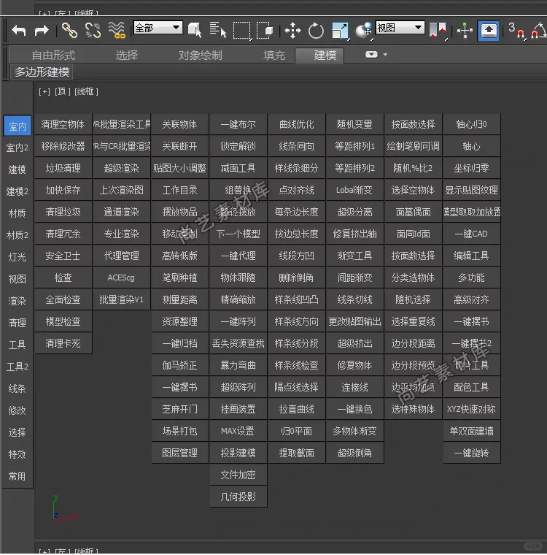Select the 常用 sidebar category

point(18,476)
